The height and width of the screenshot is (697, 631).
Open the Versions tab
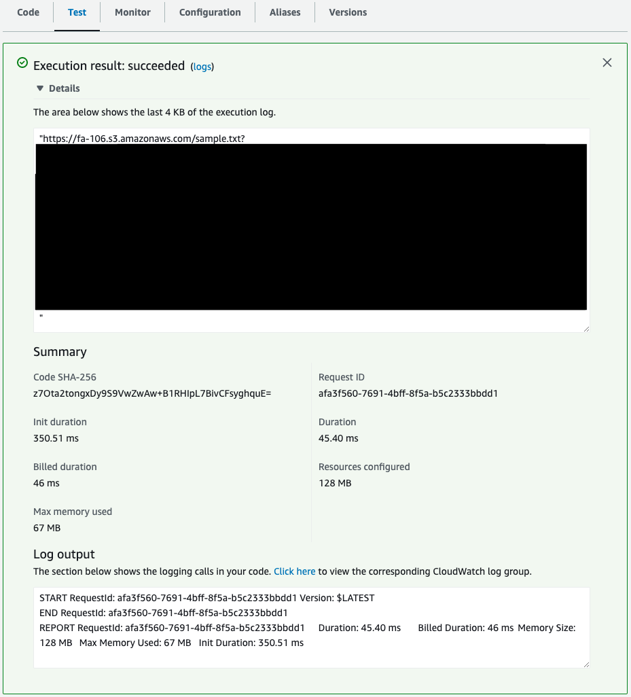click(x=348, y=12)
